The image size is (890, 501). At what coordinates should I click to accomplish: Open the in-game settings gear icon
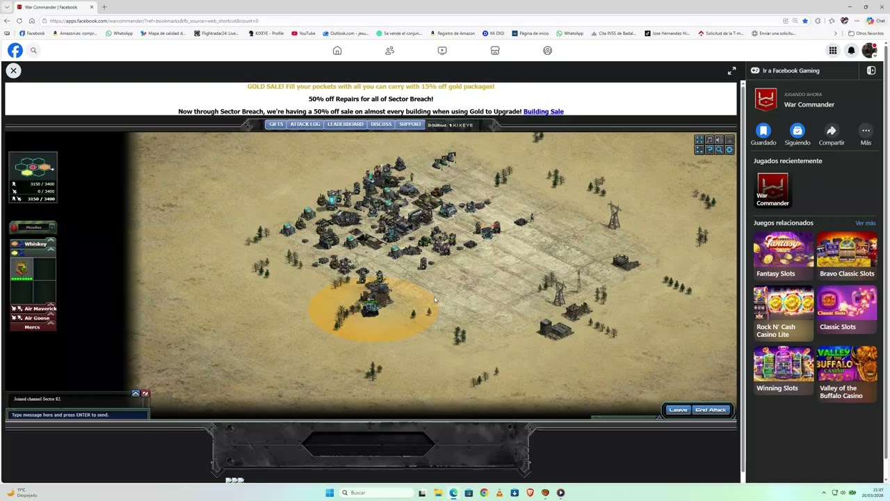coord(729,150)
